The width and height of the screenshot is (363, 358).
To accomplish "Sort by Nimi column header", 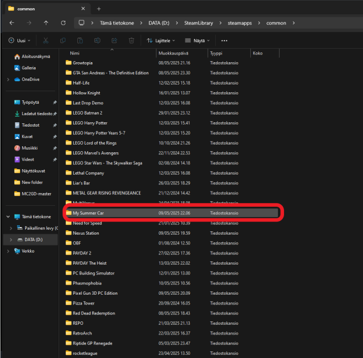I will (109, 53).
